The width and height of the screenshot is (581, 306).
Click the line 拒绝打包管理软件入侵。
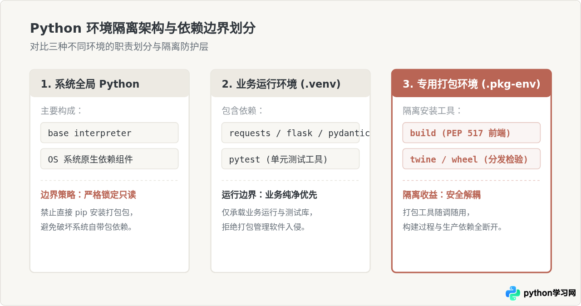point(264,227)
